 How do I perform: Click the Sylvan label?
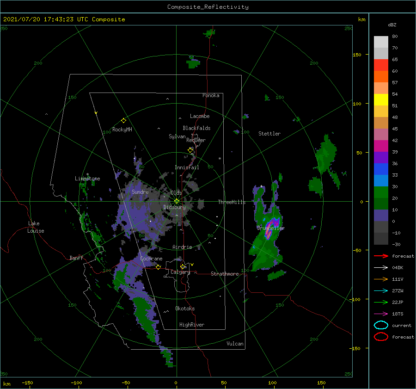(x=177, y=136)
